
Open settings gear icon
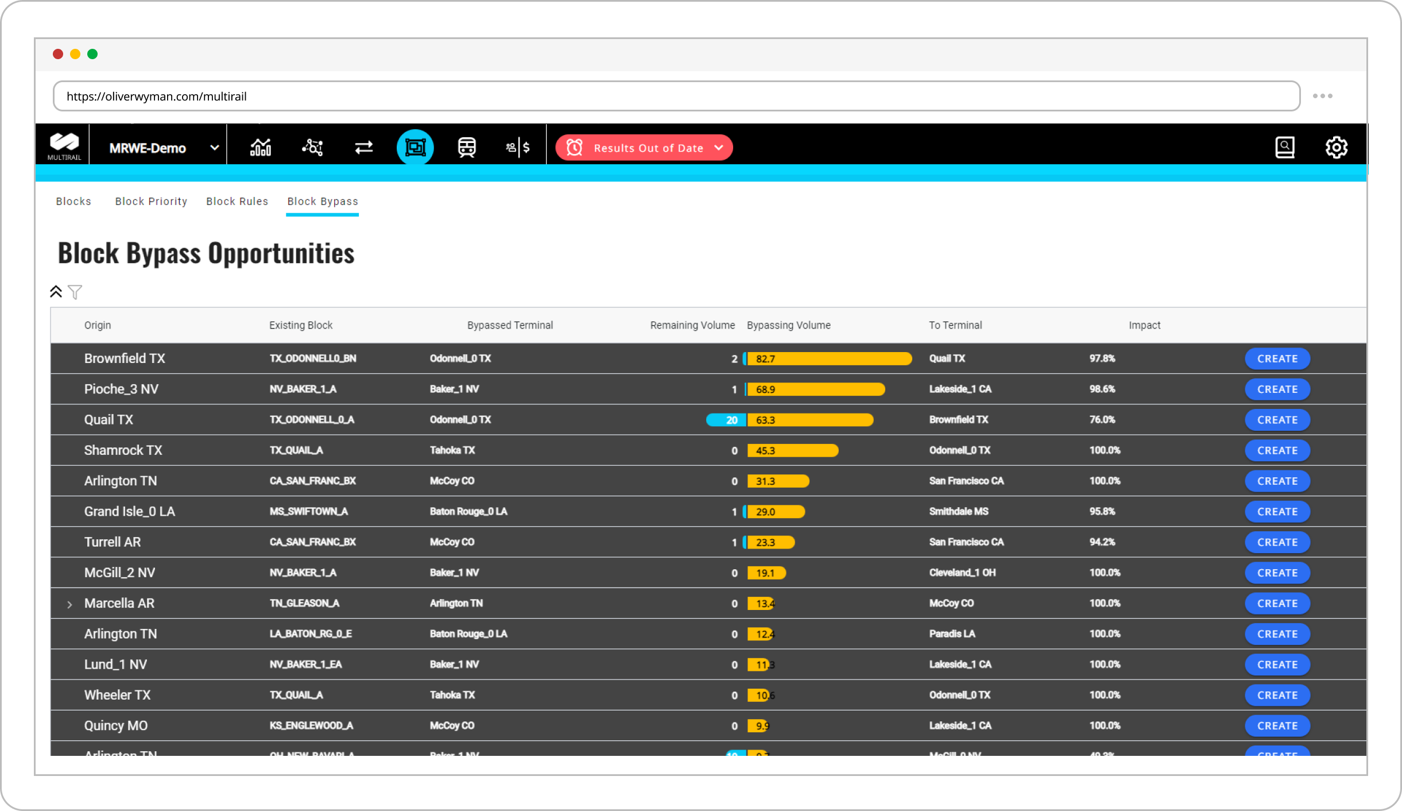[x=1336, y=148]
